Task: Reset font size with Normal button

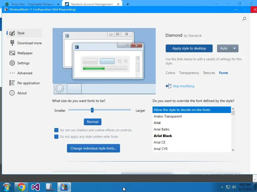Action: coord(93,122)
